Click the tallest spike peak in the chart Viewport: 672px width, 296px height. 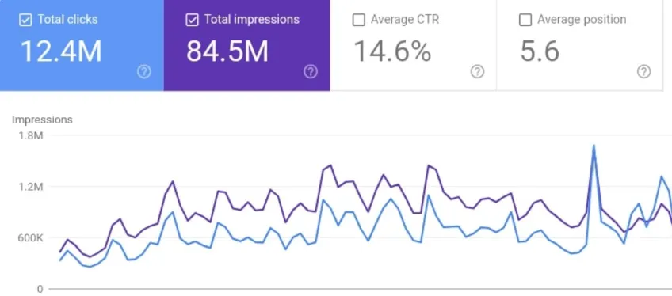594,146
